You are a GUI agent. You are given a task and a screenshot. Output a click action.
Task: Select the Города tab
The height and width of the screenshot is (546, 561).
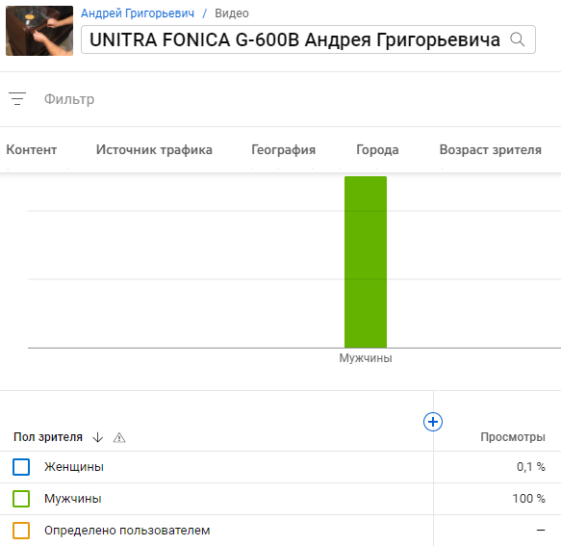point(377,149)
